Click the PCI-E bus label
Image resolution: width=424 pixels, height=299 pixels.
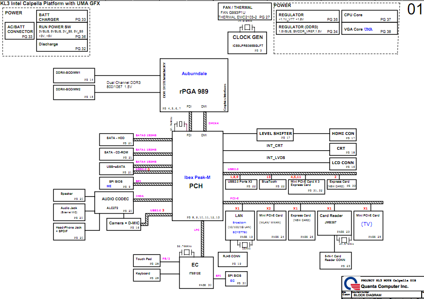tap(235, 198)
